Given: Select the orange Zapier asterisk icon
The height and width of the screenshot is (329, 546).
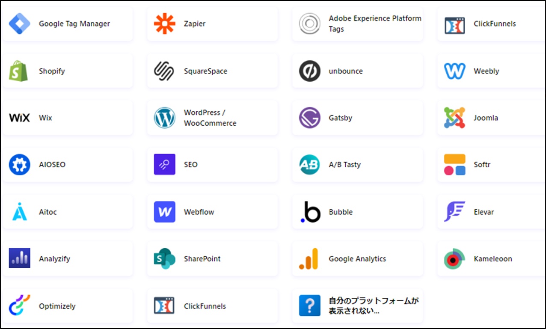Looking at the screenshot, I should point(164,24).
